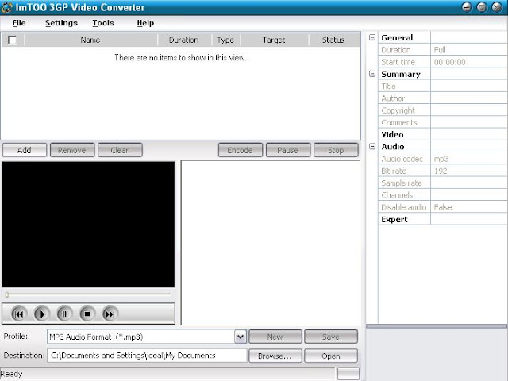
Task: Click the ImTOO application icon in title bar
Action: [6, 7]
